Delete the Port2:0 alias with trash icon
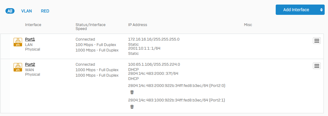This screenshot has height=116, width=328. (x=132, y=92)
